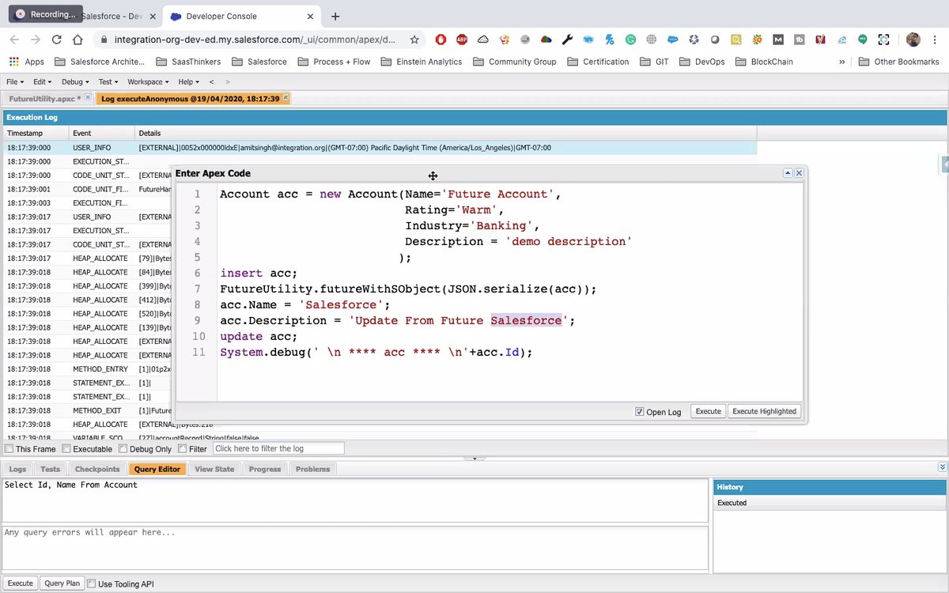
Task: Click the Salesforce cloud extension icon
Action: pos(672,40)
